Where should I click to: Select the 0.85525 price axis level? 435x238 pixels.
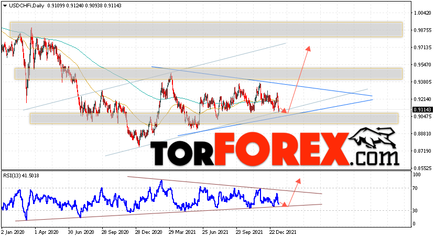point(422,168)
